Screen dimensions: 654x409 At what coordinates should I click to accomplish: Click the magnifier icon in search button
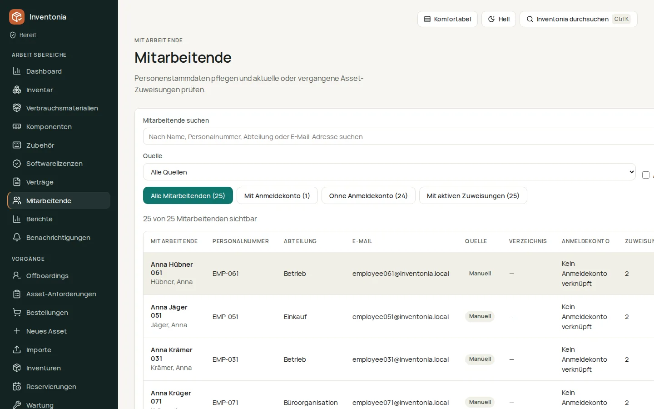click(x=530, y=19)
